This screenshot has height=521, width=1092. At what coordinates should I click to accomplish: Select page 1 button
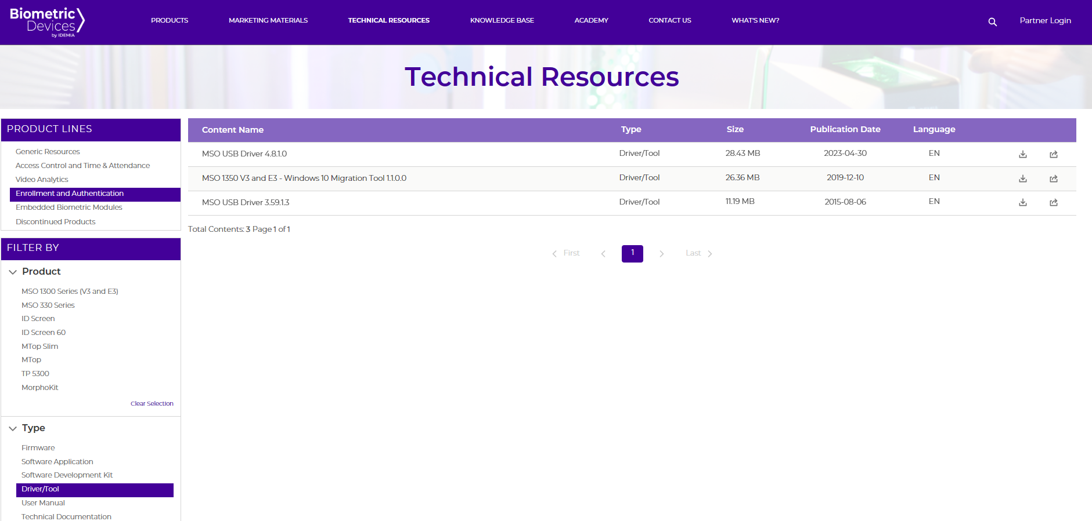click(x=632, y=253)
